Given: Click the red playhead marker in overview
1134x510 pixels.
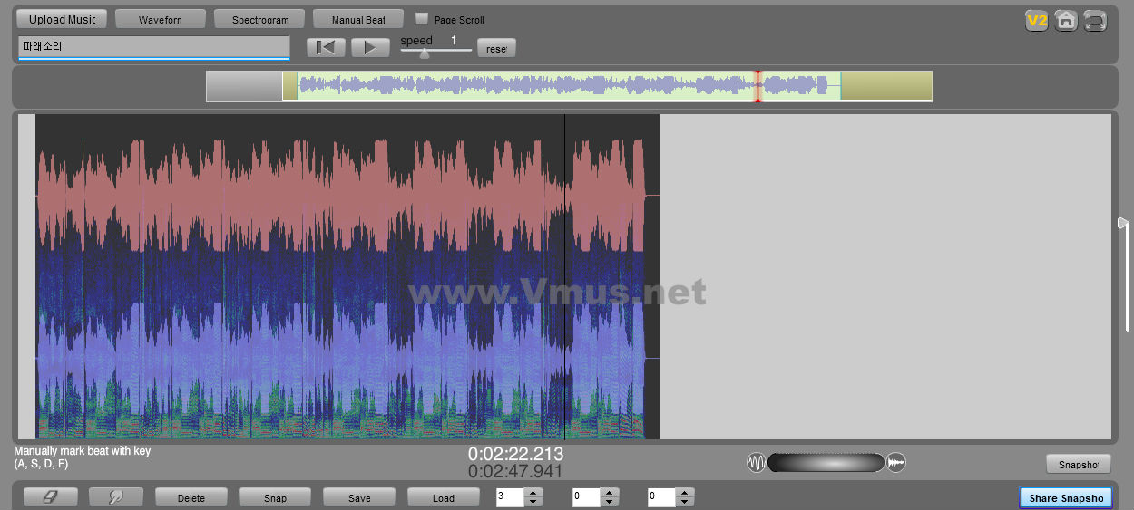Looking at the screenshot, I should click(758, 86).
